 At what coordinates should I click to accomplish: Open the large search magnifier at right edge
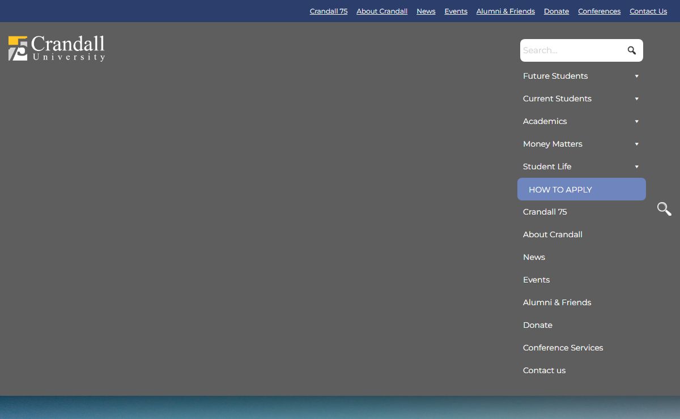[x=664, y=209]
